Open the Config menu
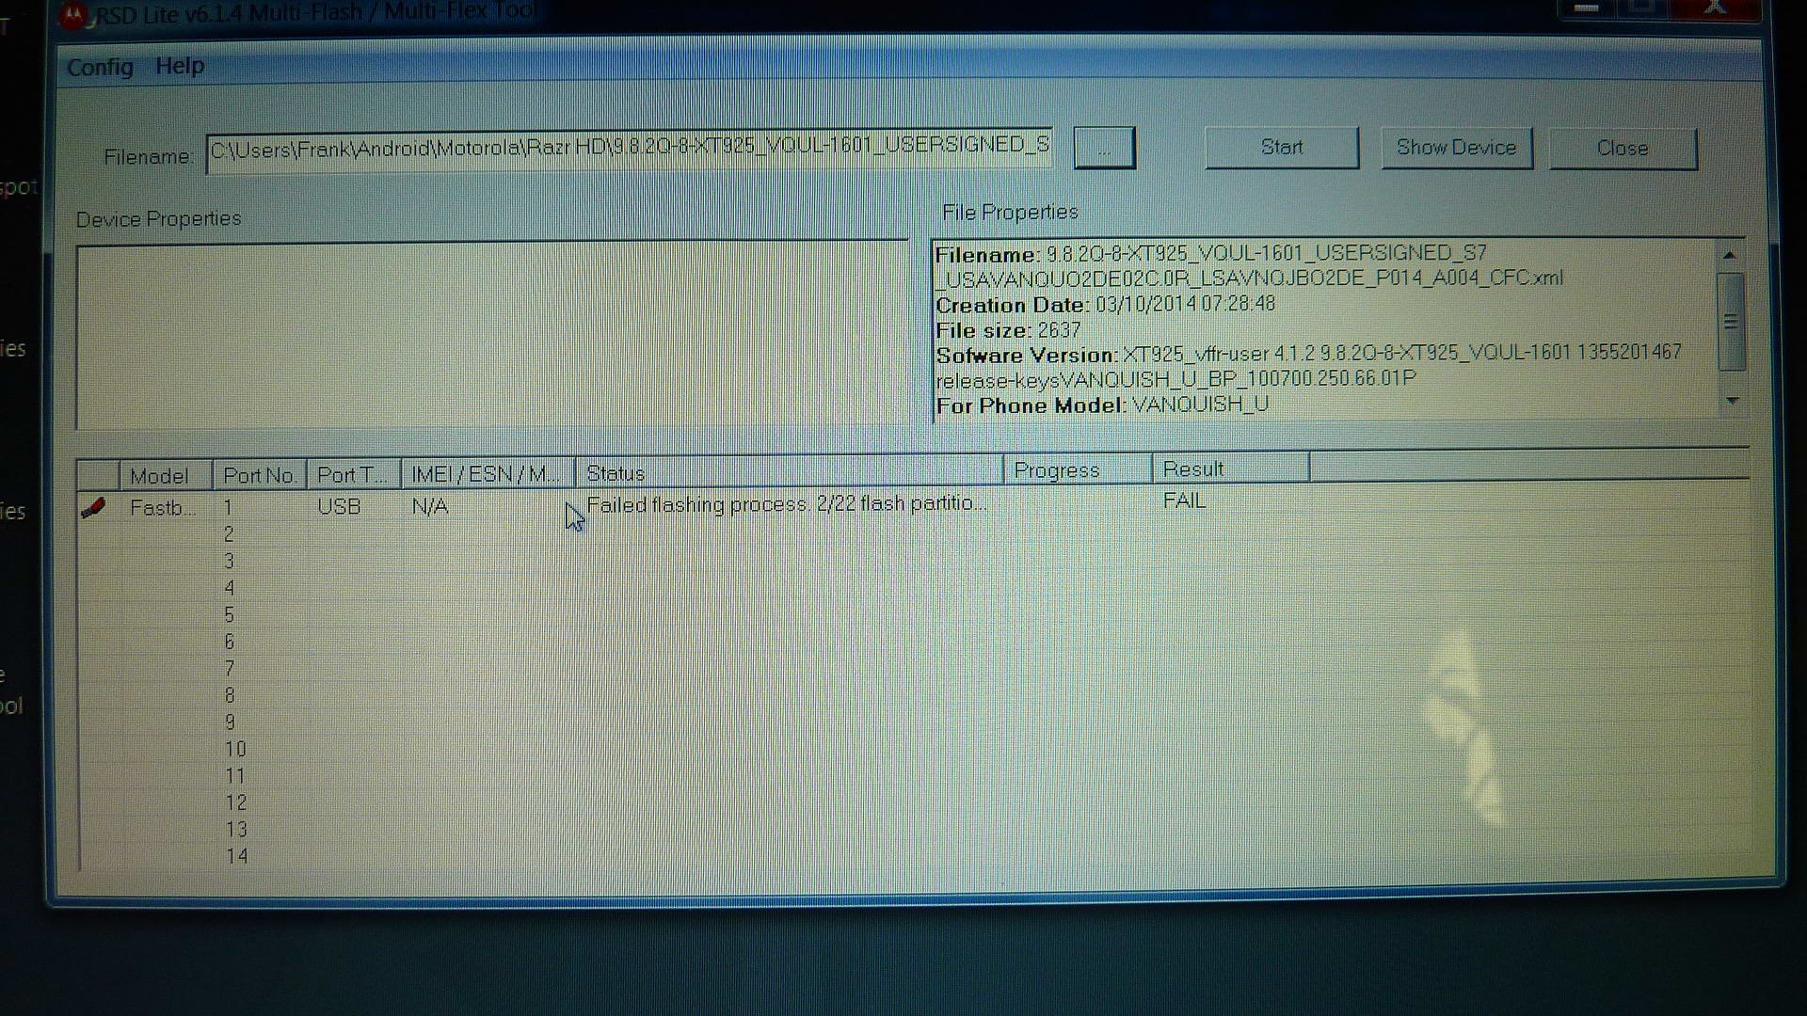This screenshot has width=1807, height=1016. tap(100, 67)
